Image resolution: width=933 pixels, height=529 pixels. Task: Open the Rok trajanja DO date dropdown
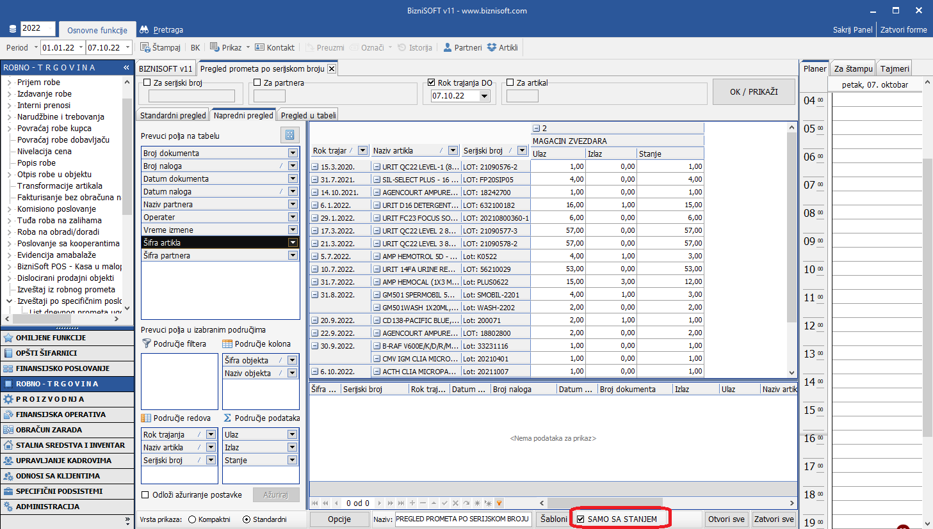[484, 96]
